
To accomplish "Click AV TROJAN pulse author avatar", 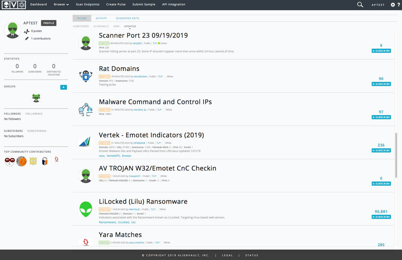I will [86, 176].
